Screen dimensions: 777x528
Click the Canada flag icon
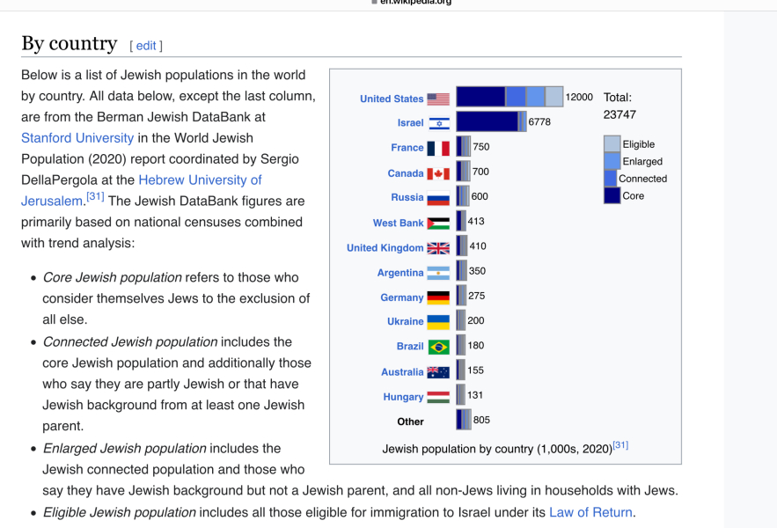(x=437, y=172)
